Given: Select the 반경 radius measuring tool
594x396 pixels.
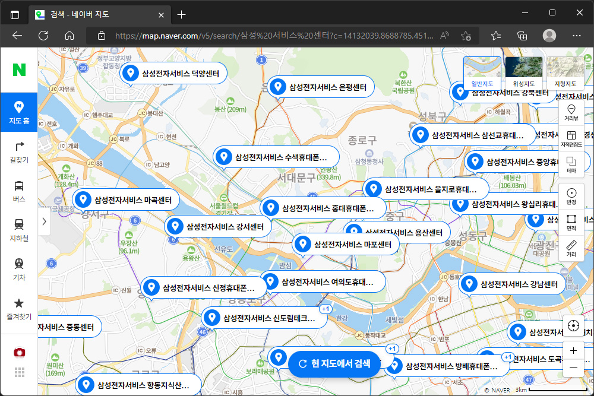Looking at the screenshot, I should pyautogui.click(x=571, y=197).
